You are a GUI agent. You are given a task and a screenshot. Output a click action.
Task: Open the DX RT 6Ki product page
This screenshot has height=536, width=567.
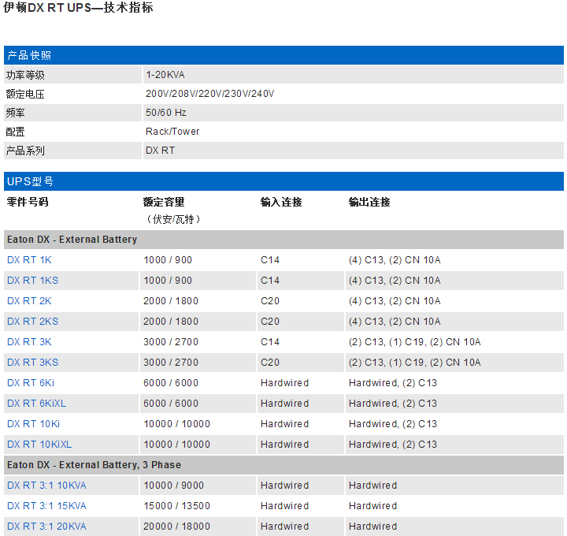pos(31,383)
